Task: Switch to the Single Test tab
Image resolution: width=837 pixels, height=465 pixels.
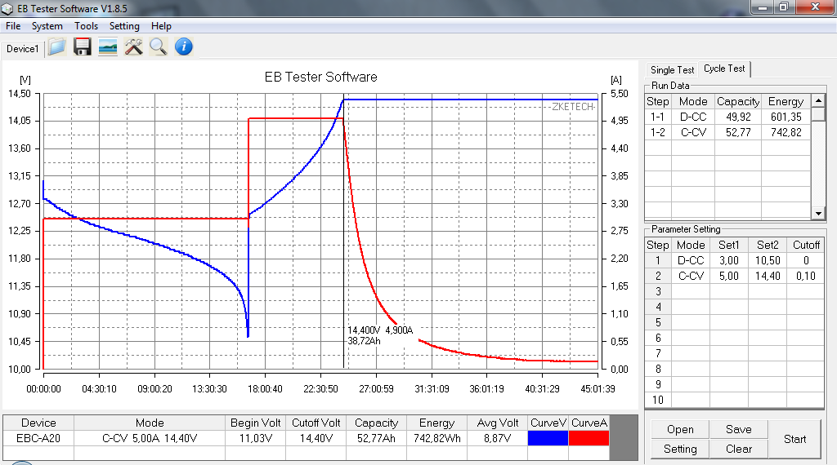Action: click(x=673, y=70)
